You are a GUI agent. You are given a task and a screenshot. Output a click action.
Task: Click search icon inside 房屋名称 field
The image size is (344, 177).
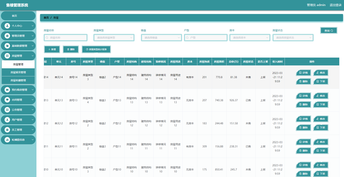[x=47, y=37]
